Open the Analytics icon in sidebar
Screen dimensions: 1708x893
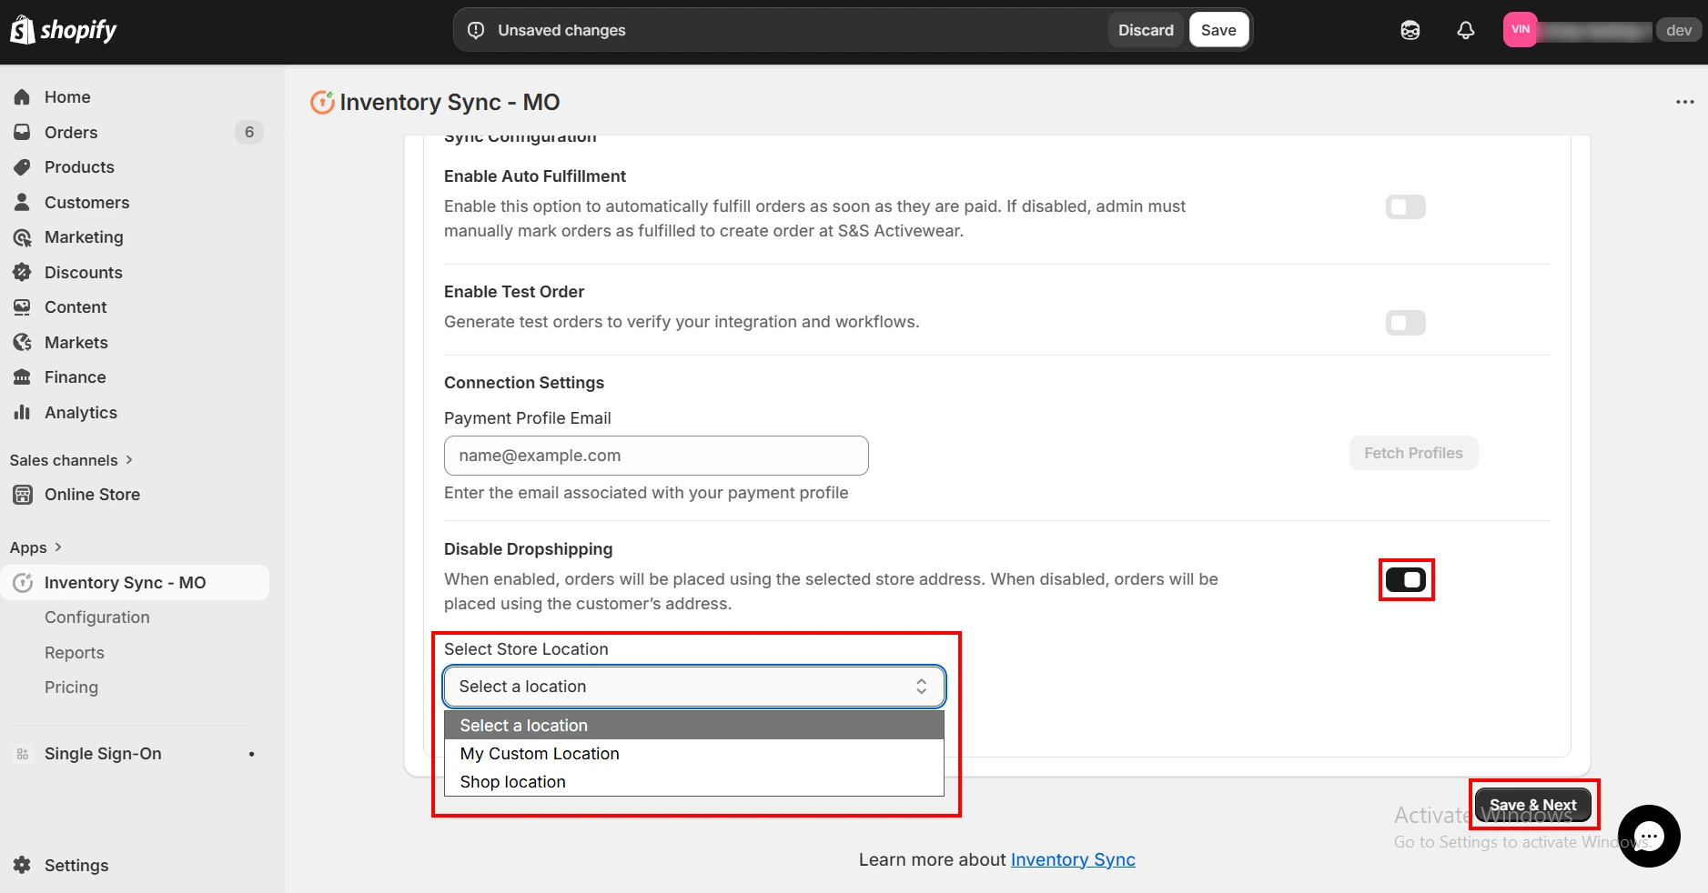click(23, 413)
